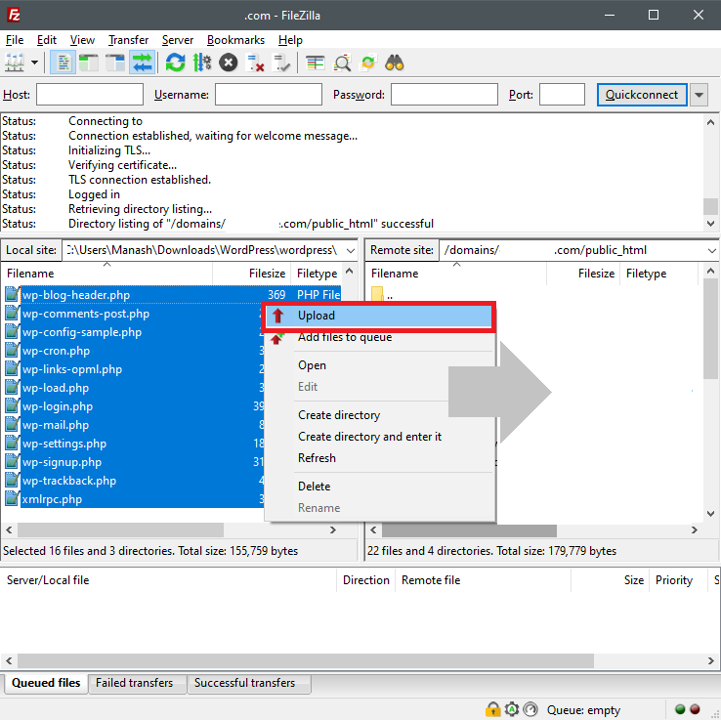Click the remote list horizontal scrollbar thumb

pos(469,530)
